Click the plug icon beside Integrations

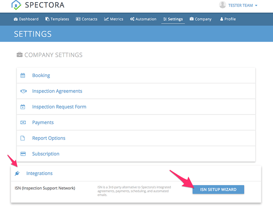pos(17,173)
